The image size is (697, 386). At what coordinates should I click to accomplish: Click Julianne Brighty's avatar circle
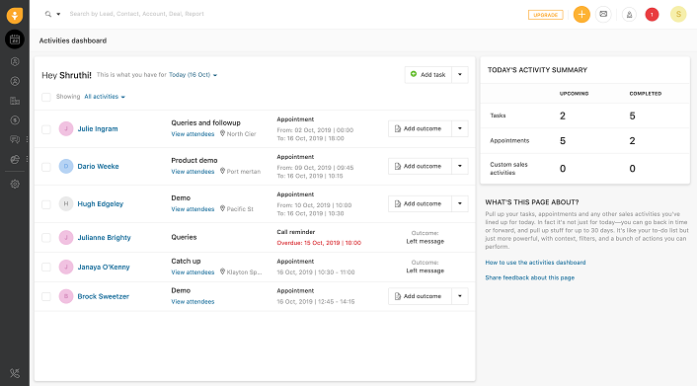[66, 238]
